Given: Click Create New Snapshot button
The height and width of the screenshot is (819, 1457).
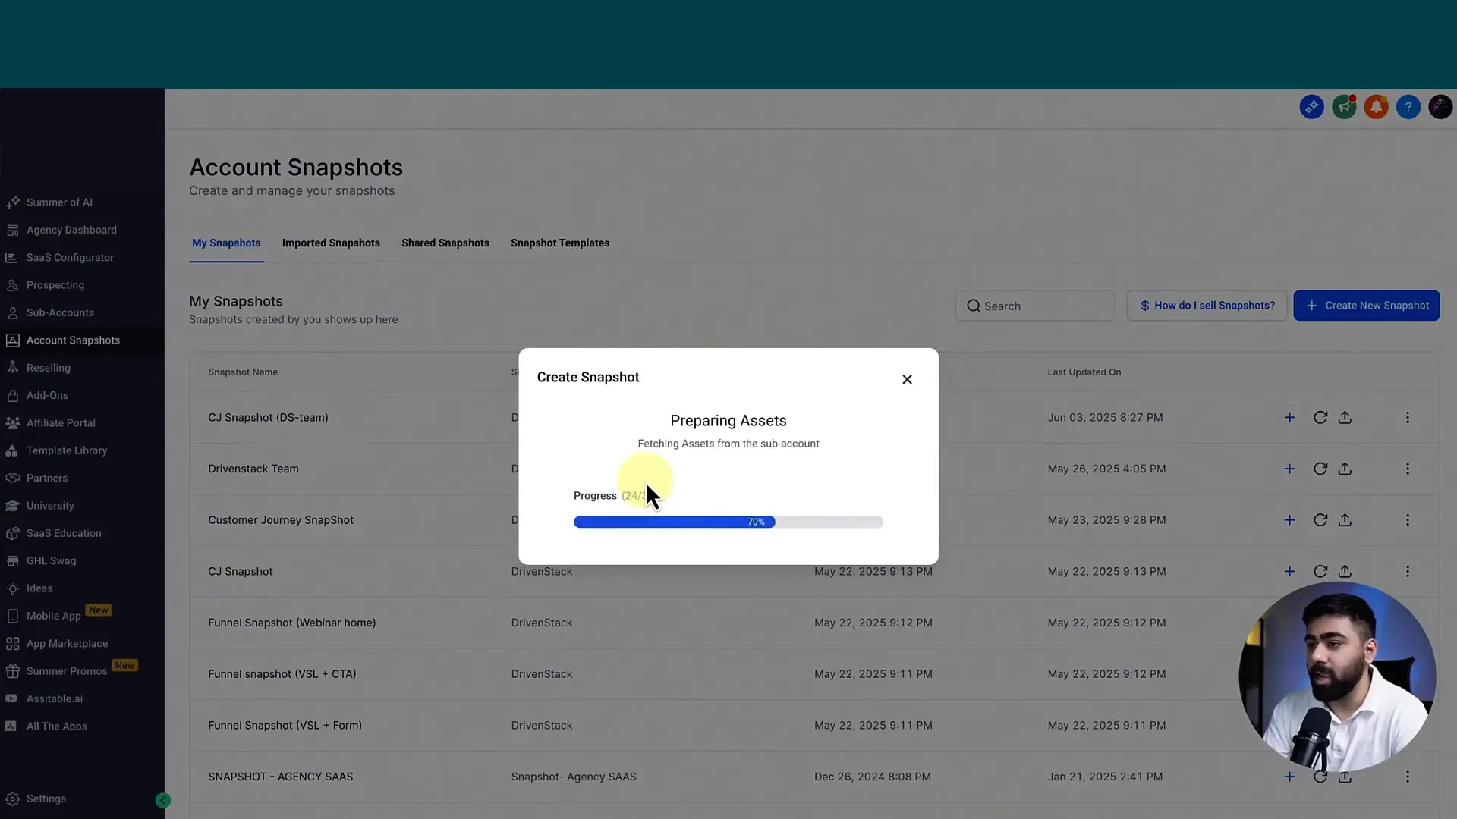Looking at the screenshot, I should pyautogui.click(x=1366, y=306).
